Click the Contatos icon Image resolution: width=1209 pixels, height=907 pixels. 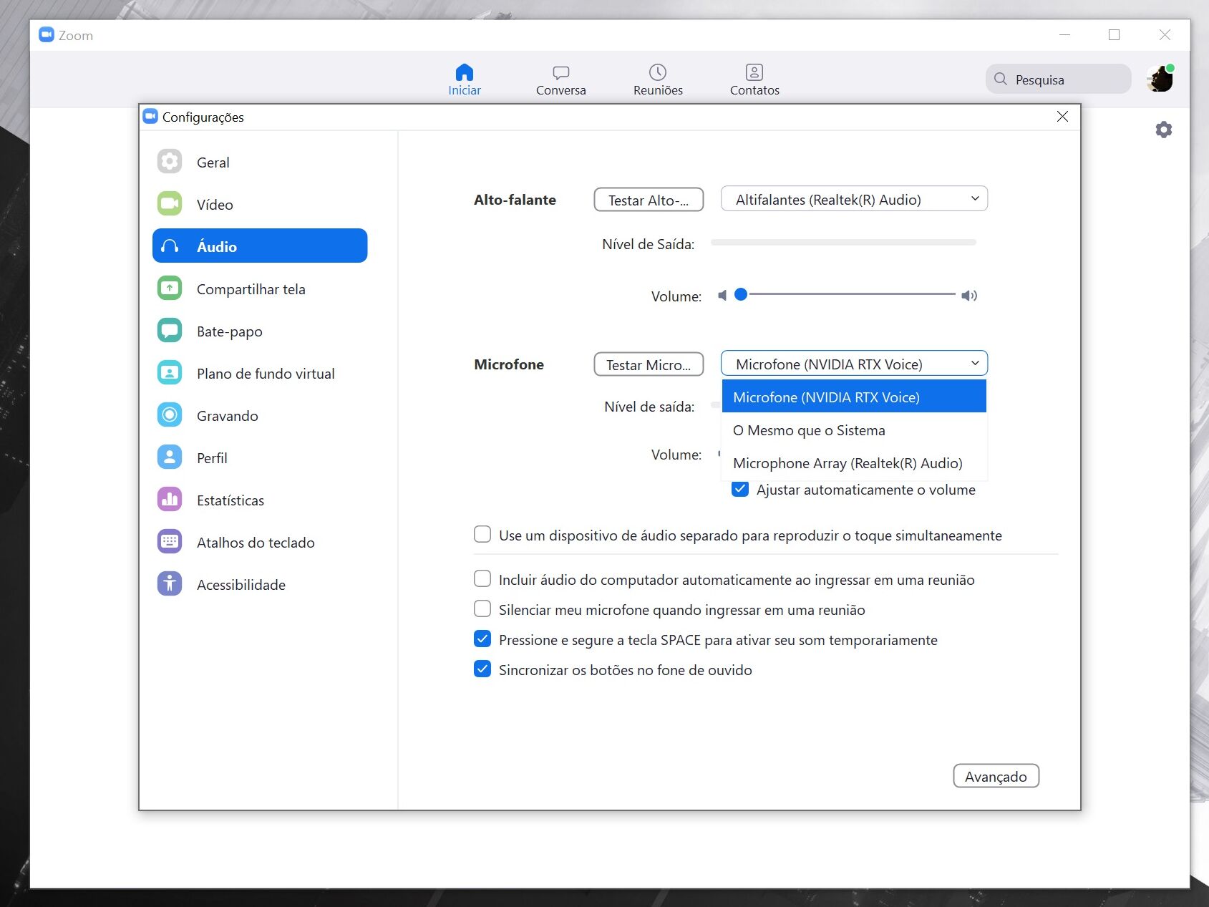click(754, 72)
